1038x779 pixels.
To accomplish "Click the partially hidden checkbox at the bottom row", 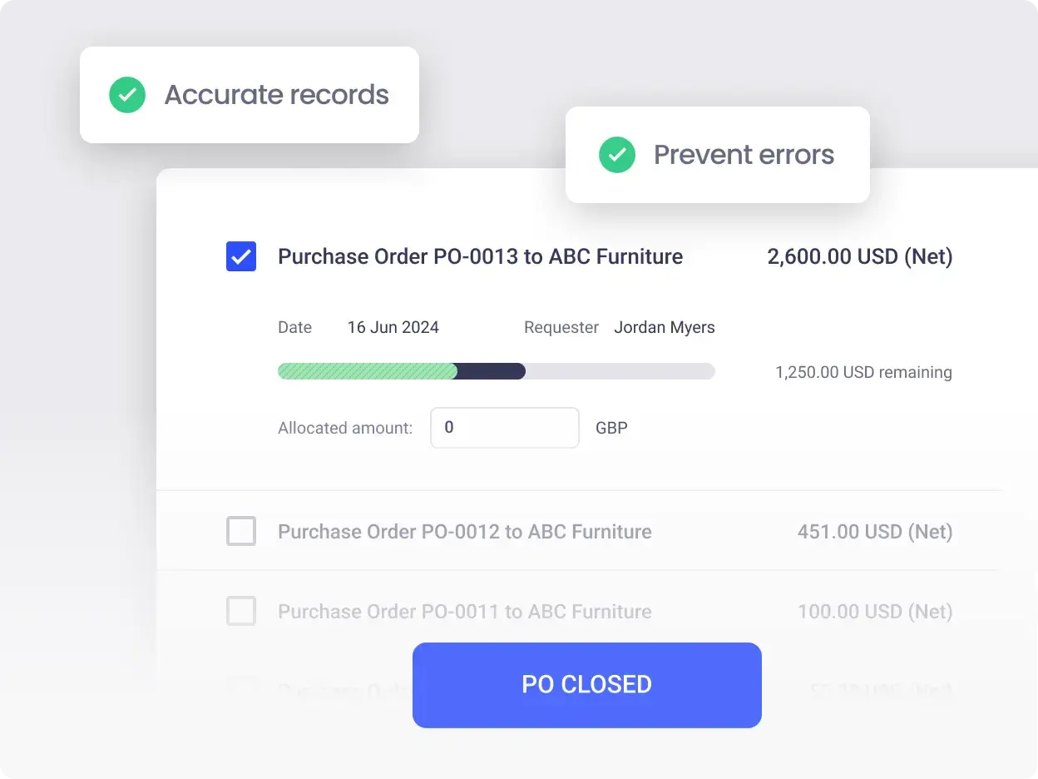I will pyautogui.click(x=240, y=687).
